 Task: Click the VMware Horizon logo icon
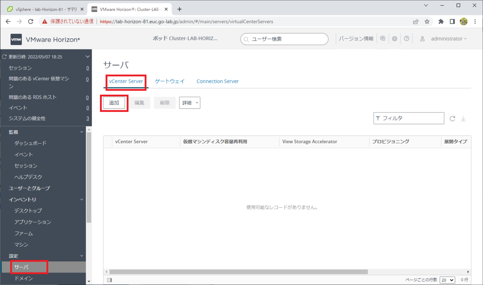click(x=16, y=39)
